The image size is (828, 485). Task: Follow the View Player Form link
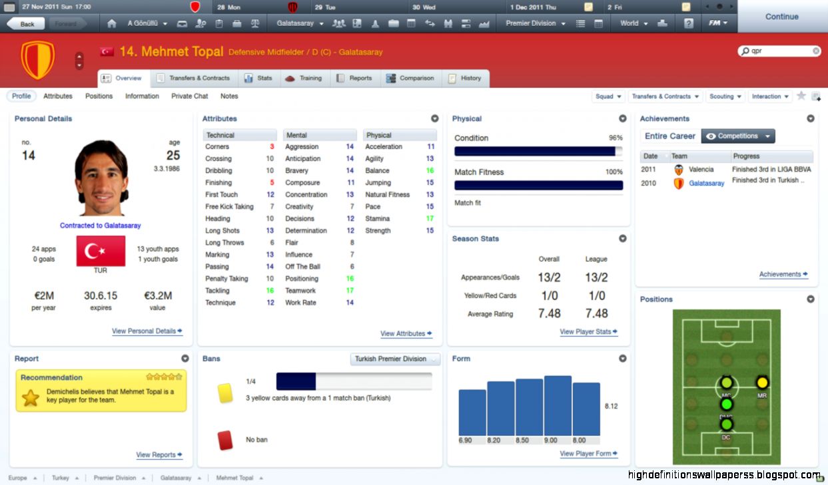click(x=589, y=454)
